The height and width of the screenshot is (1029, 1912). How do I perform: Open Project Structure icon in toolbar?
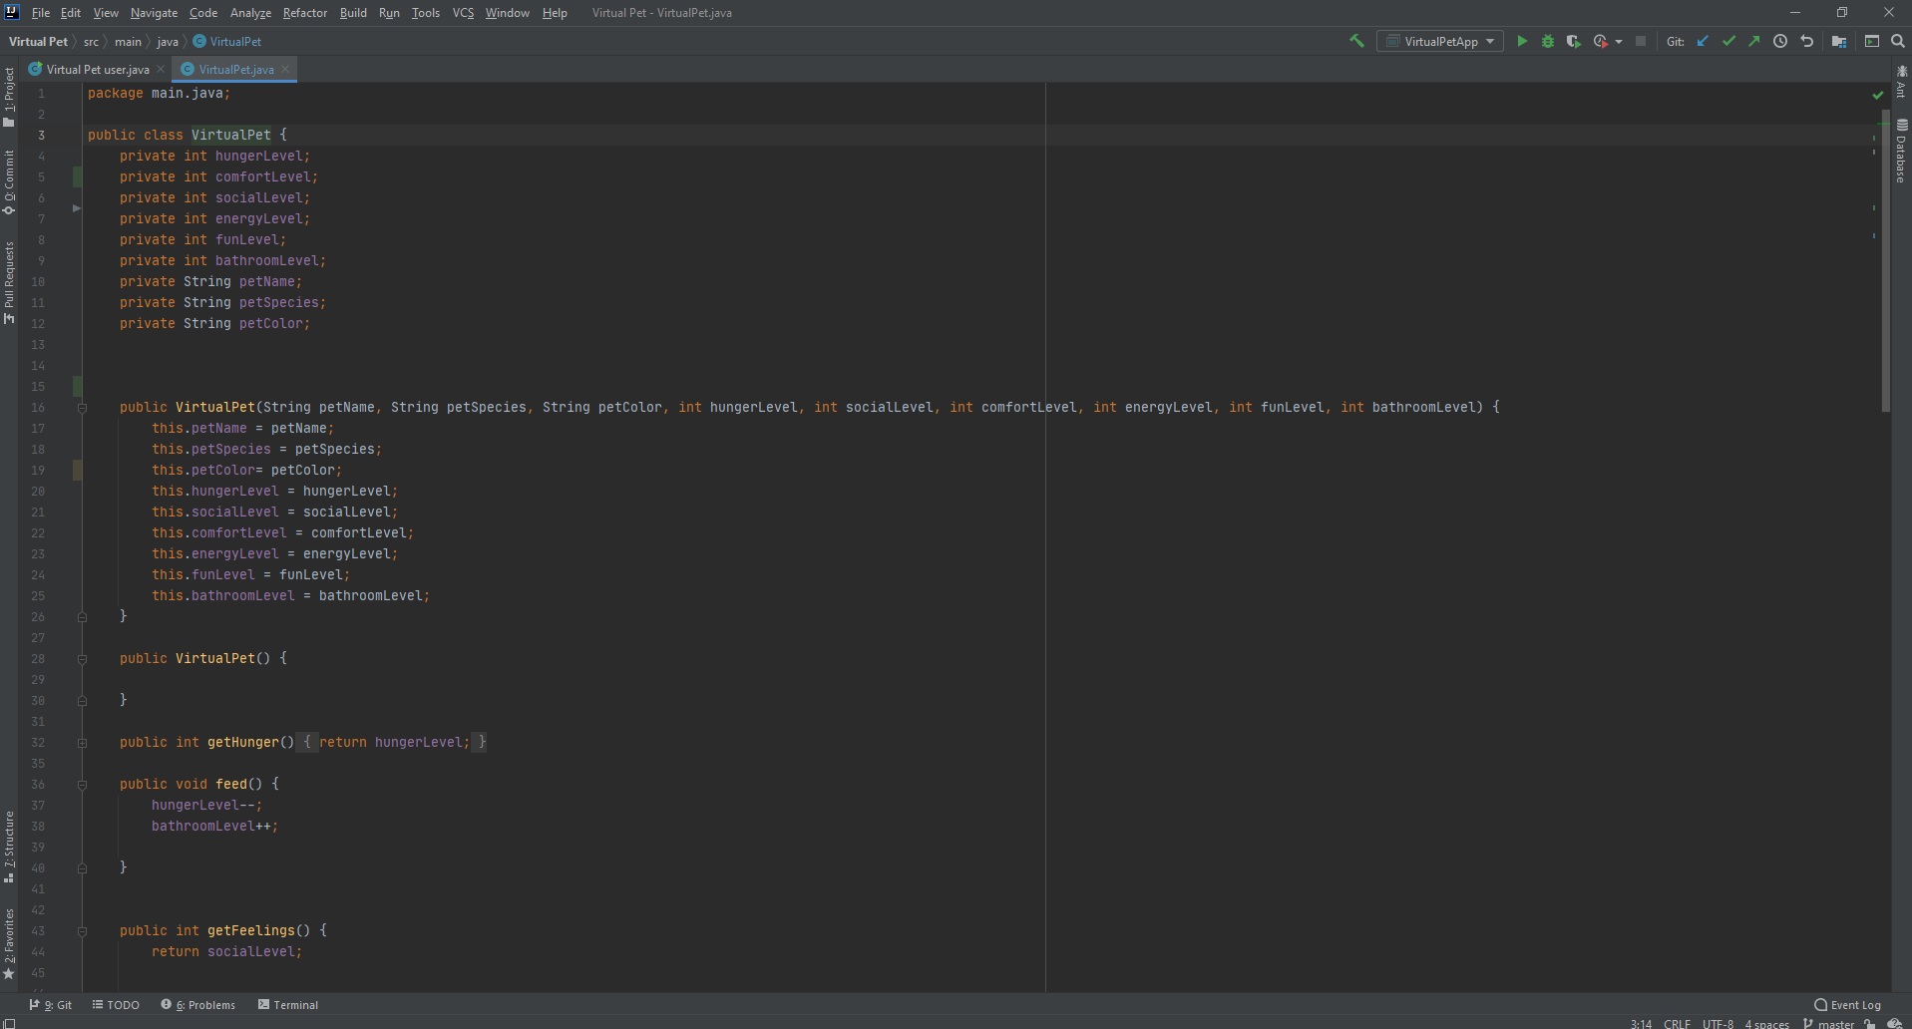(x=1839, y=41)
